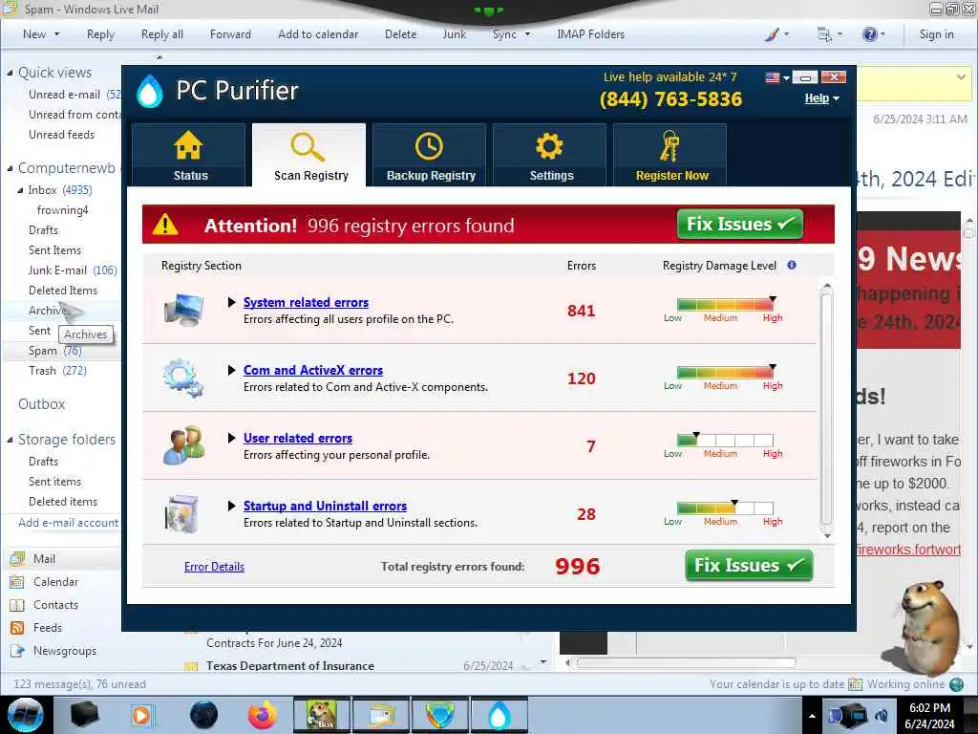The width and height of the screenshot is (978, 734).
Task: Click the PC Purifier water drop logo
Action: click(x=150, y=91)
